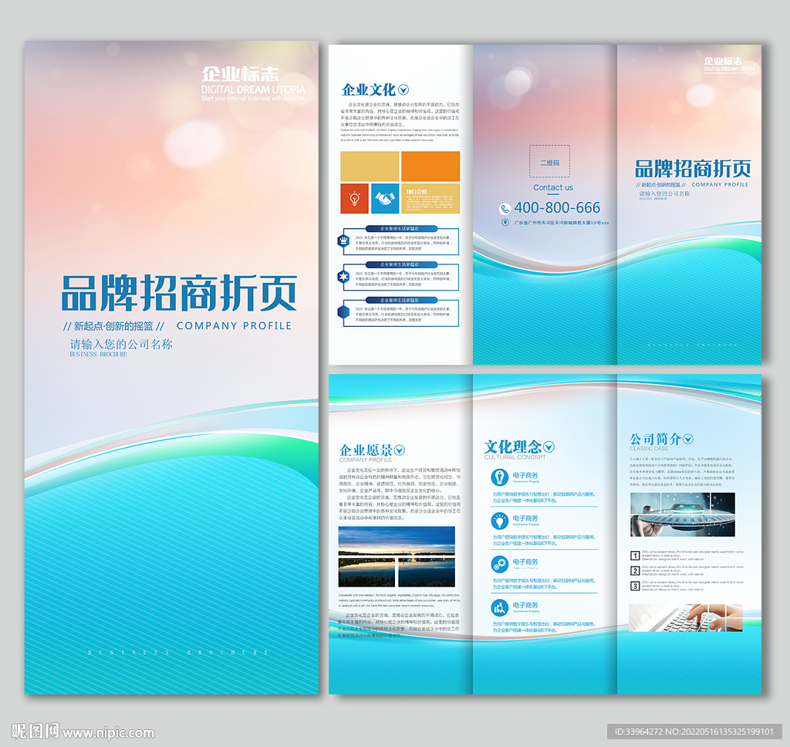Click the 企业标志 logo text on the large cover
This screenshot has height=747, width=790.
241,75
